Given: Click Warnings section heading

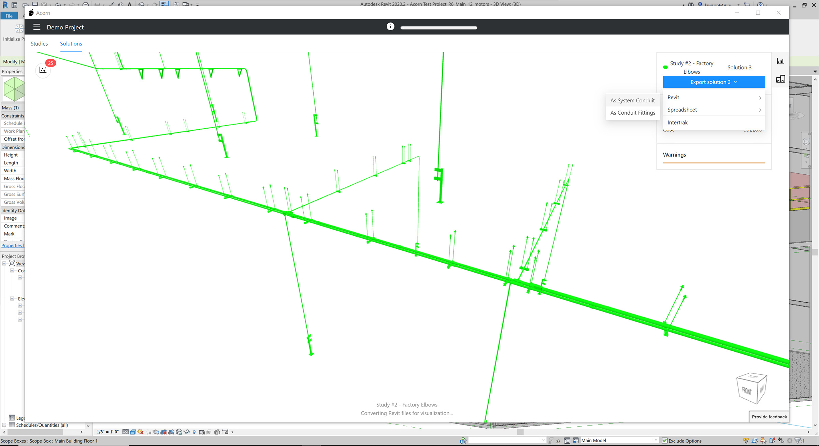Looking at the screenshot, I should tap(674, 155).
